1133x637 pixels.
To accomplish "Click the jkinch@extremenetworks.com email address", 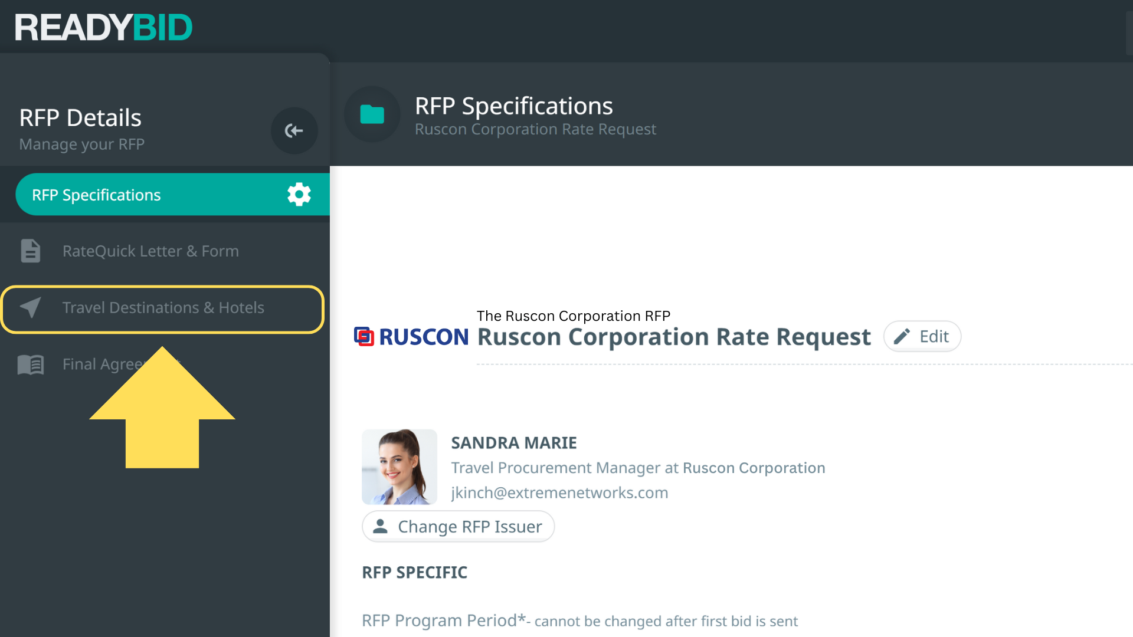I will [x=559, y=492].
